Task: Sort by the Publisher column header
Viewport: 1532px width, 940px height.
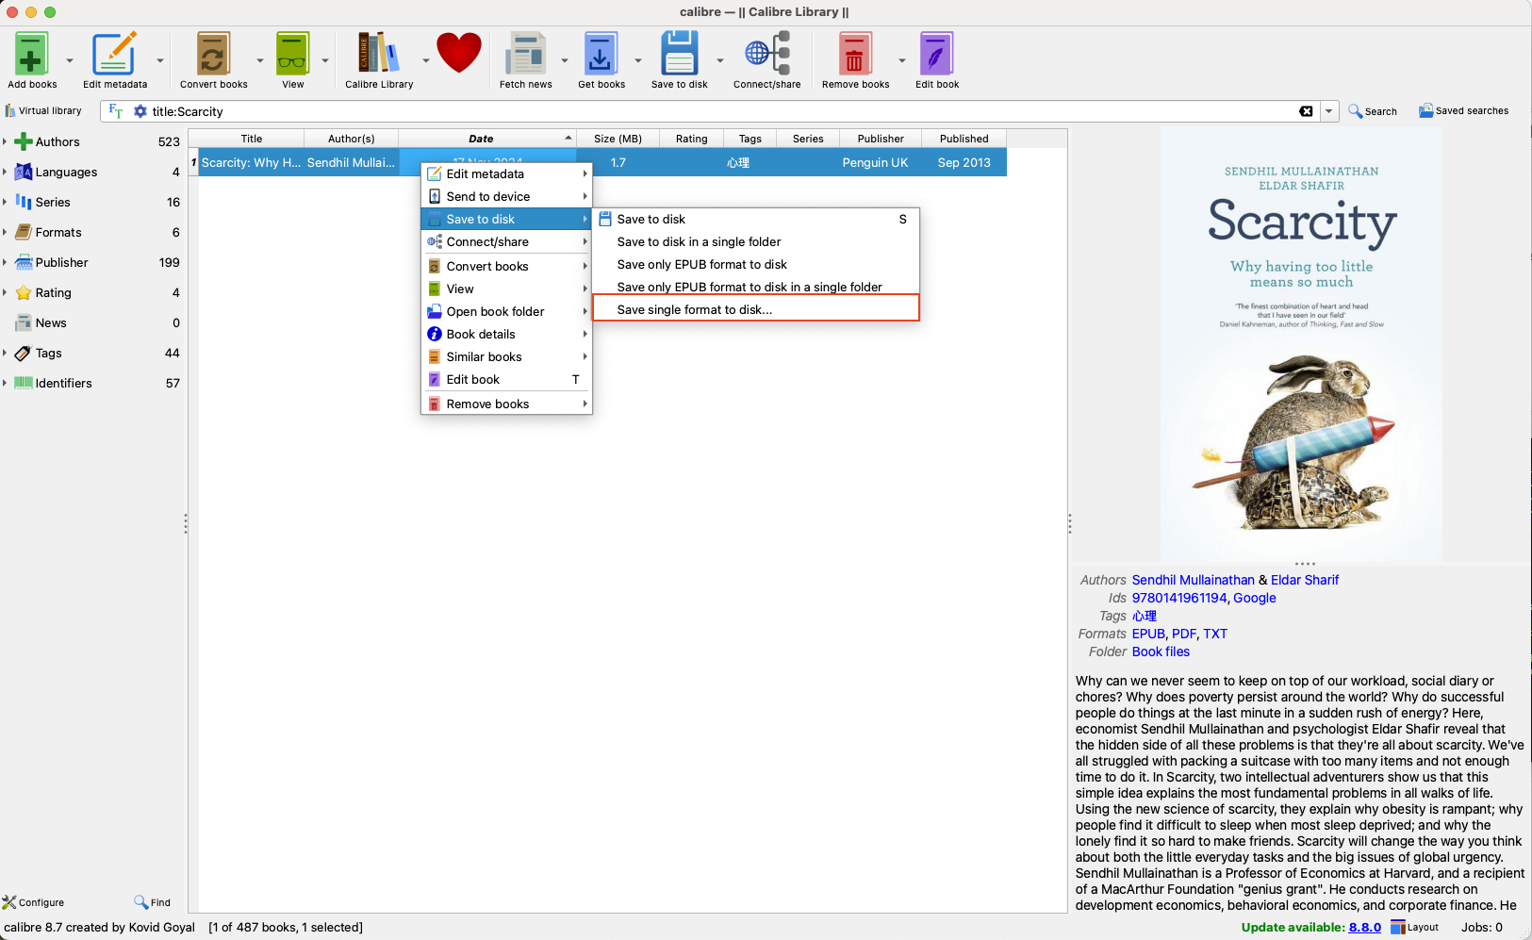Action: [881, 139]
